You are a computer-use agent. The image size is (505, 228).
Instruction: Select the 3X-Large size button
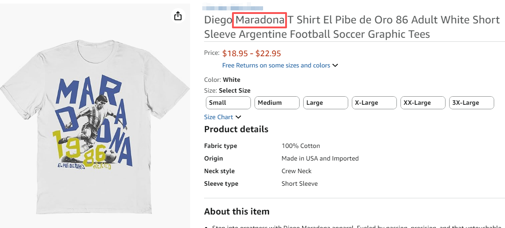[x=471, y=103]
